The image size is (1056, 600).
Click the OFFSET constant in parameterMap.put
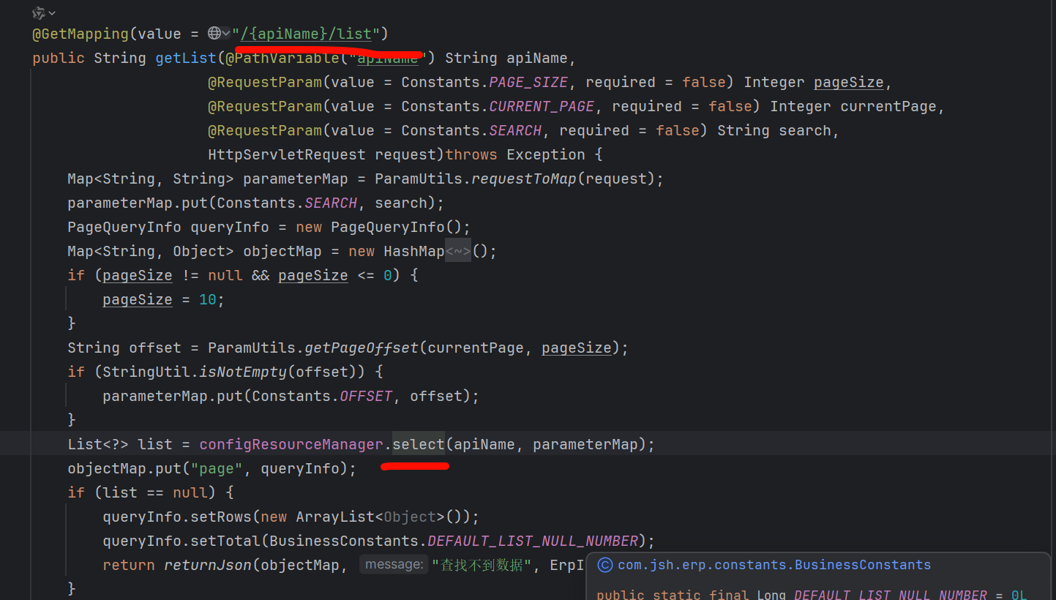click(366, 396)
